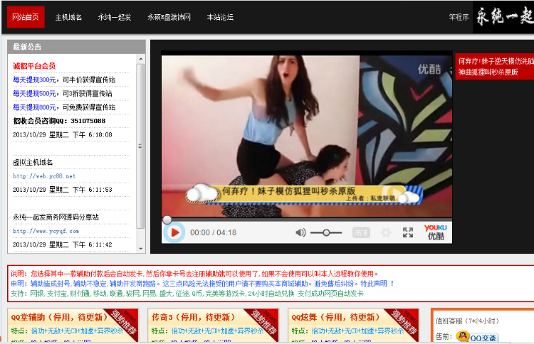Click the QQ交谈 pre-sales chat button
534x344 pixels.
(x=477, y=337)
